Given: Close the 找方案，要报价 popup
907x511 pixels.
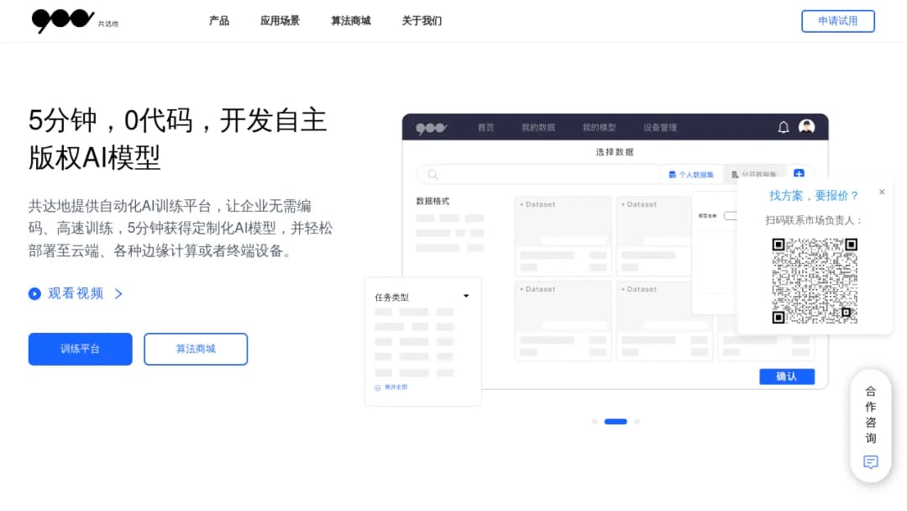Looking at the screenshot, I should (882, 192).
